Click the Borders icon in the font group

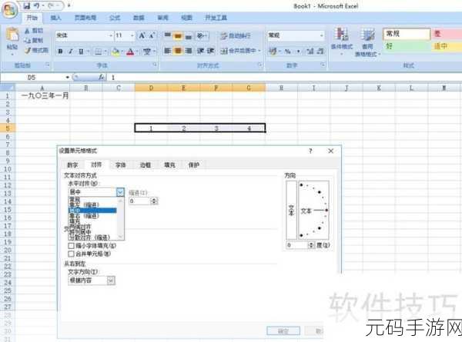click(98, 51)
